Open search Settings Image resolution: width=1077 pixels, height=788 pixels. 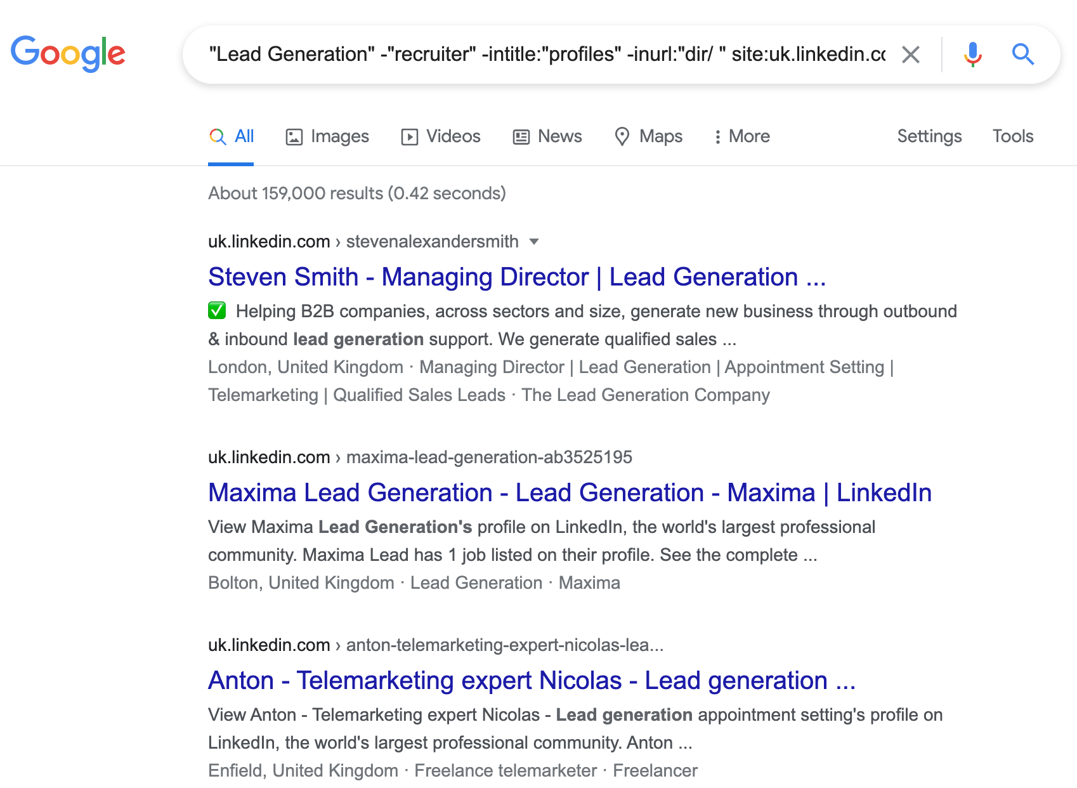tap(929, 136)
